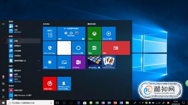The width and height of the screenshot is (188, 105).
Task: Open the 手机助手 tile
Action: (x=64, y=62)
